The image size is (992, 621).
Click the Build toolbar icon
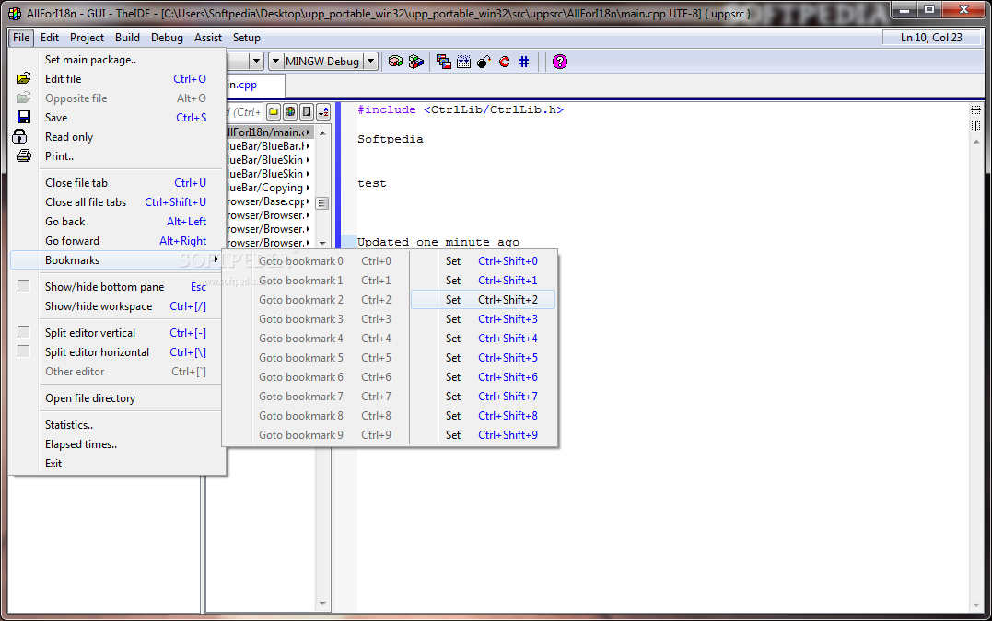point(395,62)
